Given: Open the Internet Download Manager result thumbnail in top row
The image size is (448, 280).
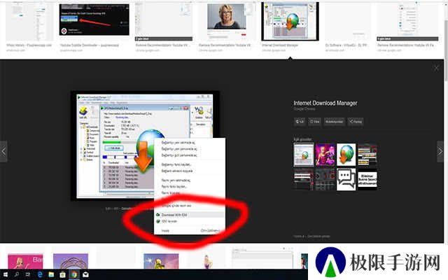Looking at the screenshot, I should [x=290, y=22].
